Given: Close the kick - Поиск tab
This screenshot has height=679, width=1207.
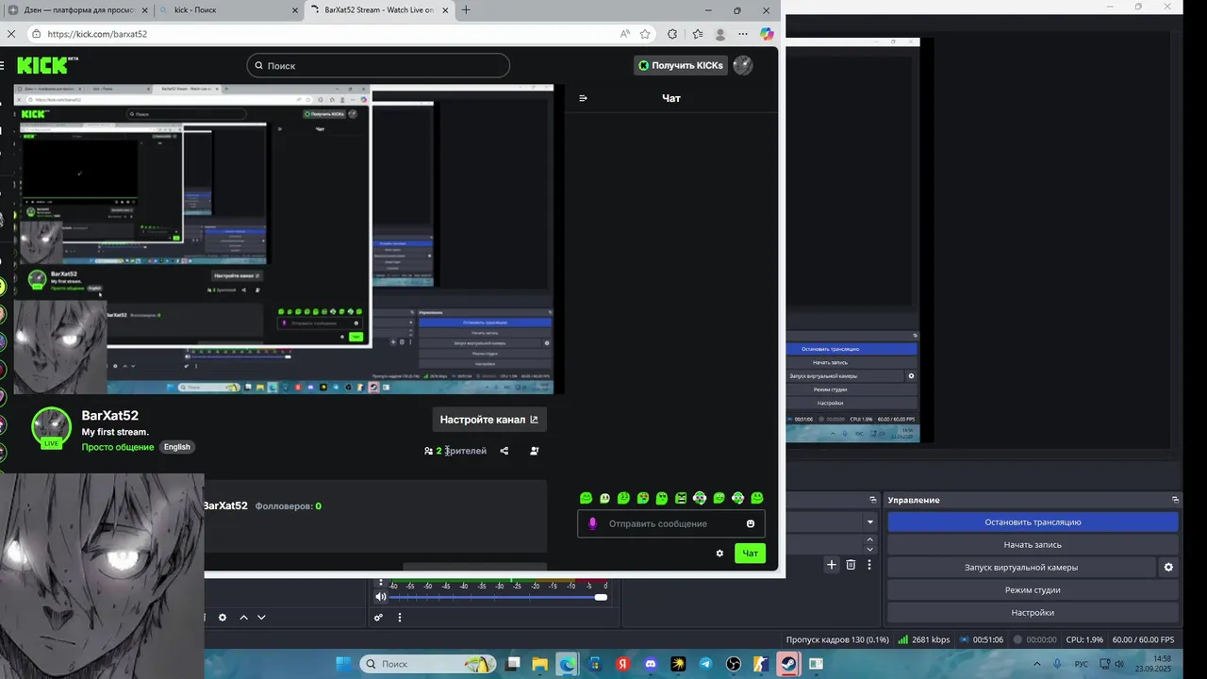Looking at the screenshot, I should (x=294, y=10).
